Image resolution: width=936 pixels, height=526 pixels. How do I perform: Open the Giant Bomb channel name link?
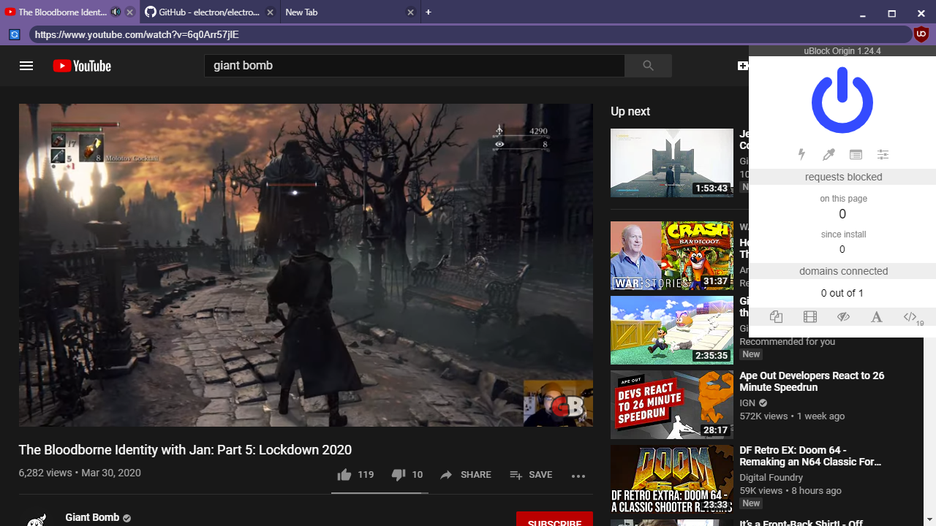tap(92, 517)
